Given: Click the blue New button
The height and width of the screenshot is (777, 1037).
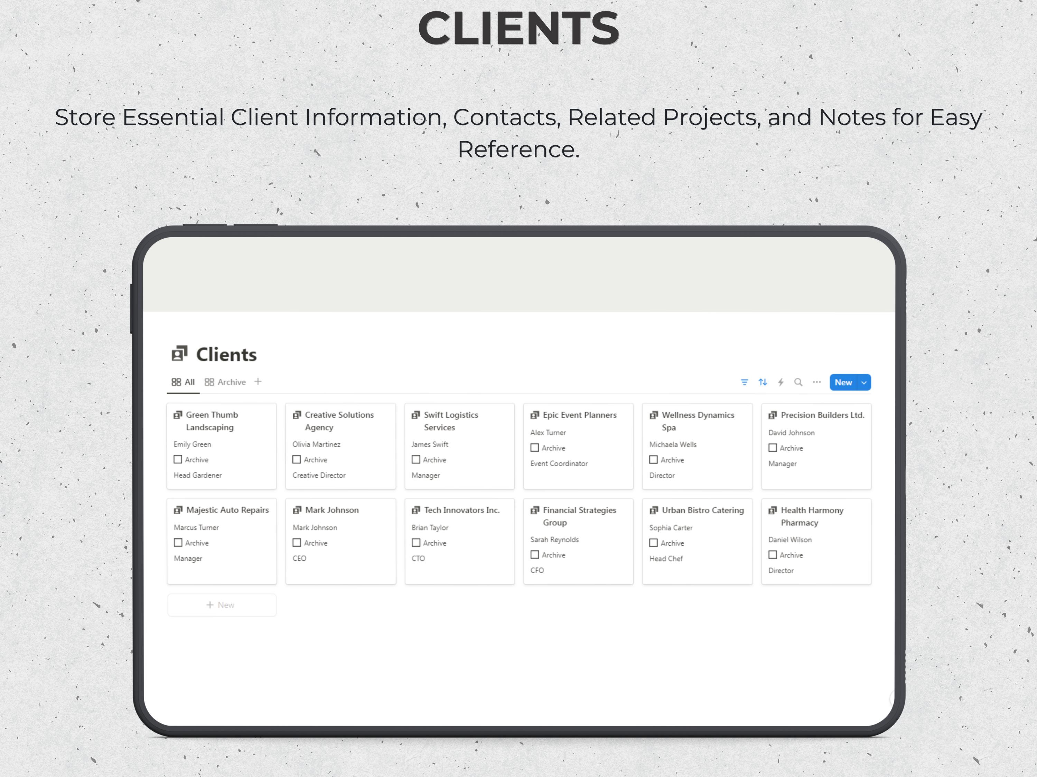Looking at the screenshot, I should click(843, 382).
